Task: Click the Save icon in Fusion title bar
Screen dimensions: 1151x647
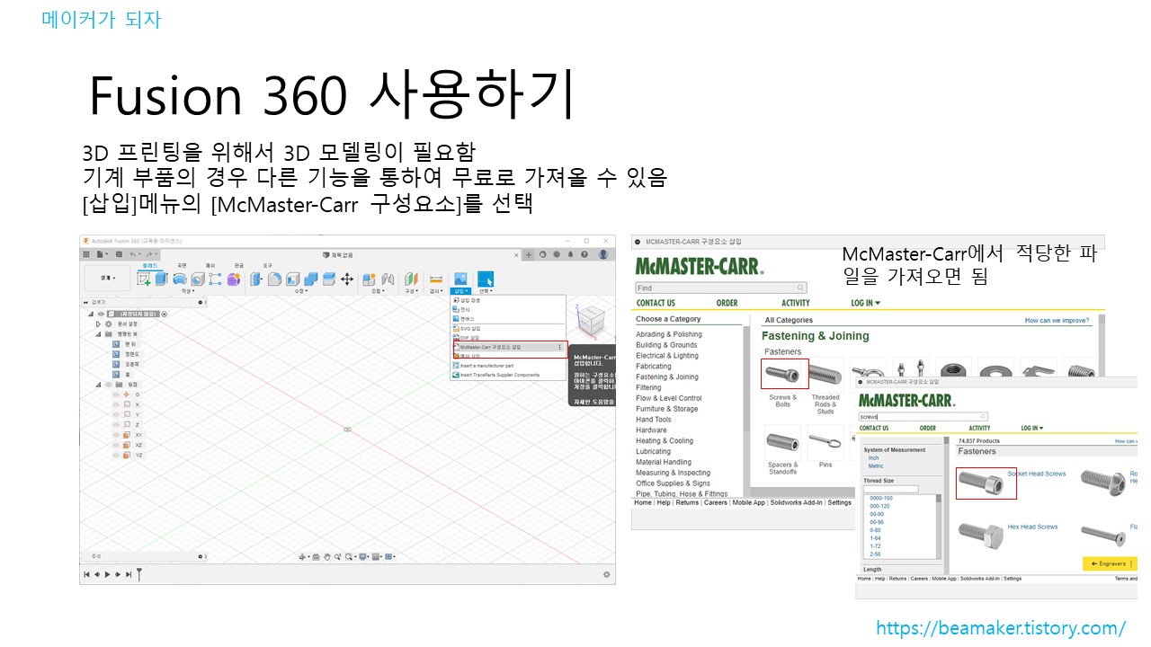Action: pyautogui.click(x=119, y=254)
